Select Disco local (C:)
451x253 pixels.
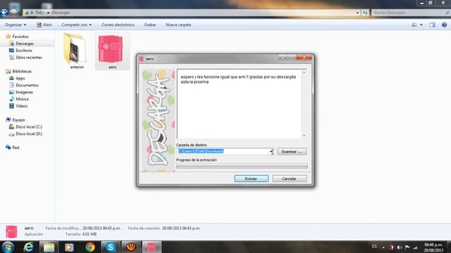(x=29, y=126)
